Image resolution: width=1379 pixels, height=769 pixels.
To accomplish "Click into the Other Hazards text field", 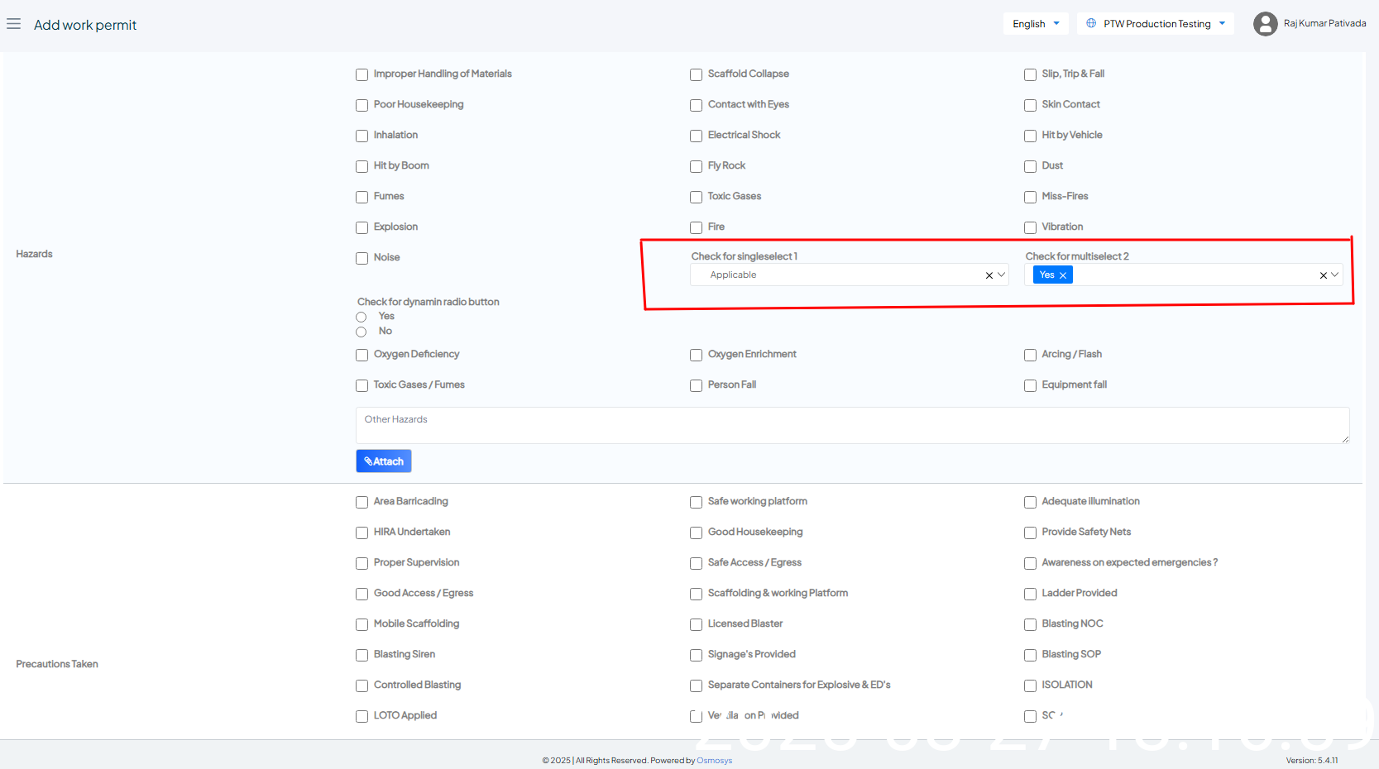I will [852, 425].
